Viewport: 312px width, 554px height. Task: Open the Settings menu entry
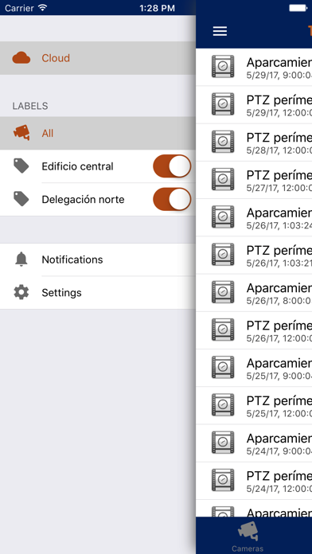(x=98, y=293)
